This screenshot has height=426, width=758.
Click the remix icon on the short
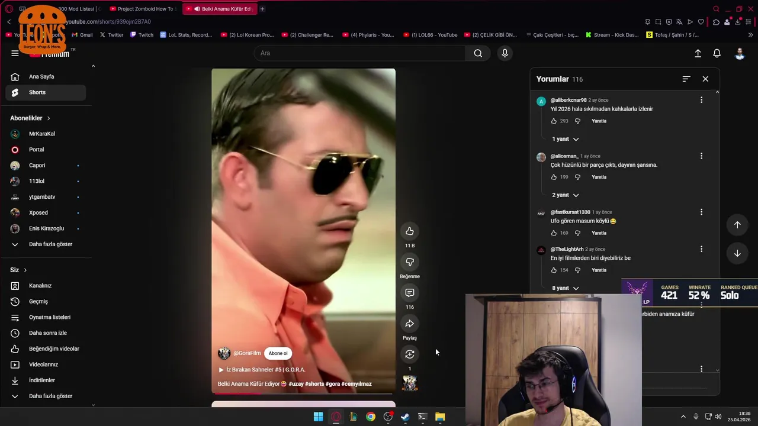tap(410, 354)
